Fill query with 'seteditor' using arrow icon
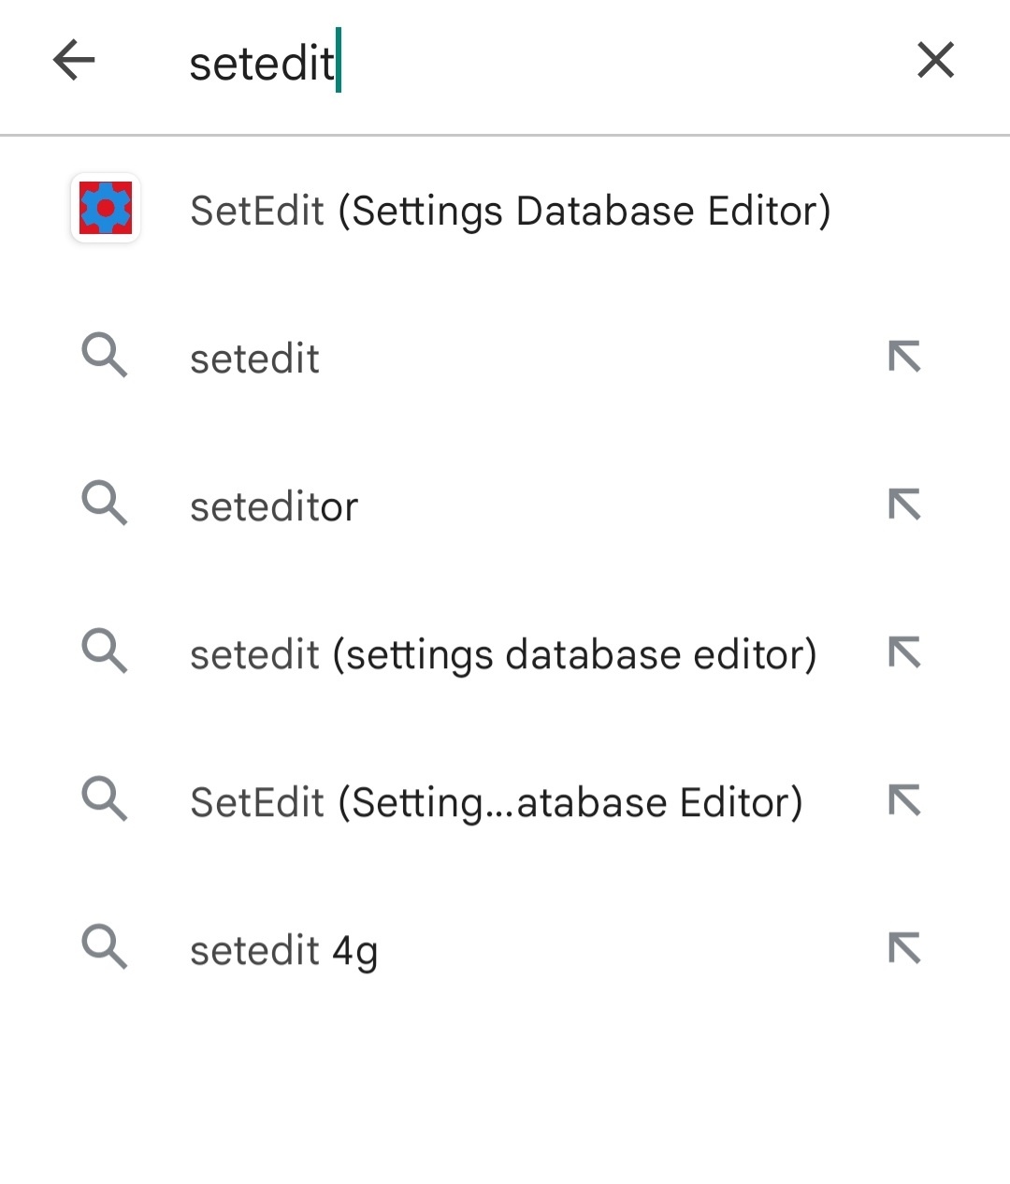This screenshot has height=1184, width=1010. click(904, 504)
